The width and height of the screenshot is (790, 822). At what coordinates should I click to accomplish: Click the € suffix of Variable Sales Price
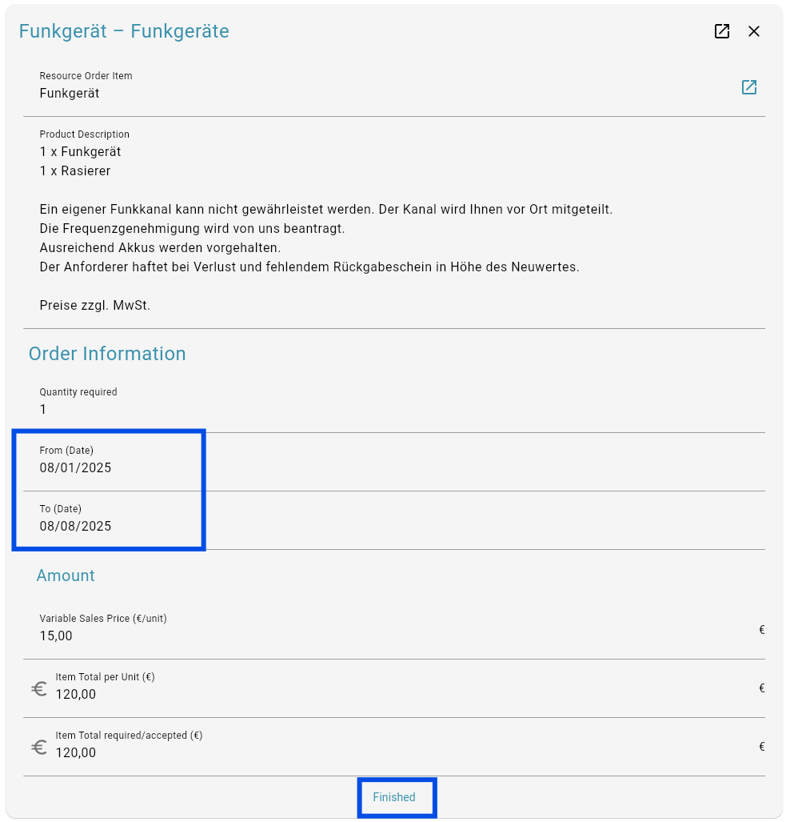coord(762,630)
